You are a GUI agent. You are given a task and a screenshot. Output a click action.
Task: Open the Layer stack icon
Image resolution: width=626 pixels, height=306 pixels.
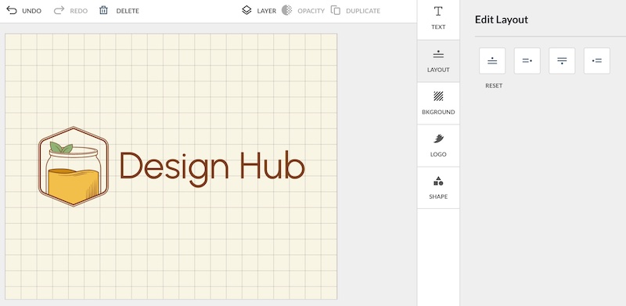246,10
